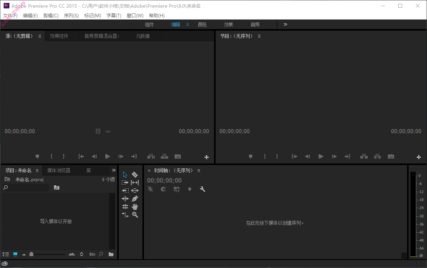
Task: Open the timeline panel menu
Action: point(199,170)
